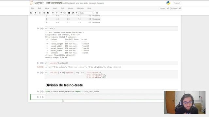Image resolution: width=209 pixels, height=117 pixels.
Task: Copy selected cells icon
Action: (44, 13)
